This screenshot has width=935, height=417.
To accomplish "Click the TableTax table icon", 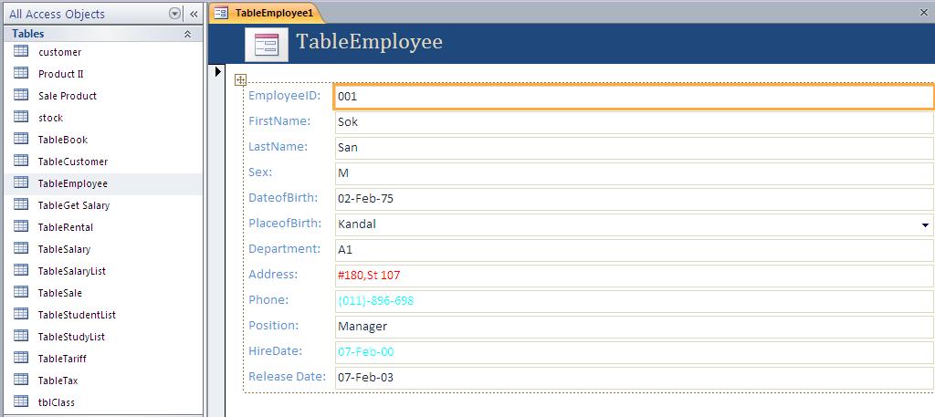I will click(21, 381).
